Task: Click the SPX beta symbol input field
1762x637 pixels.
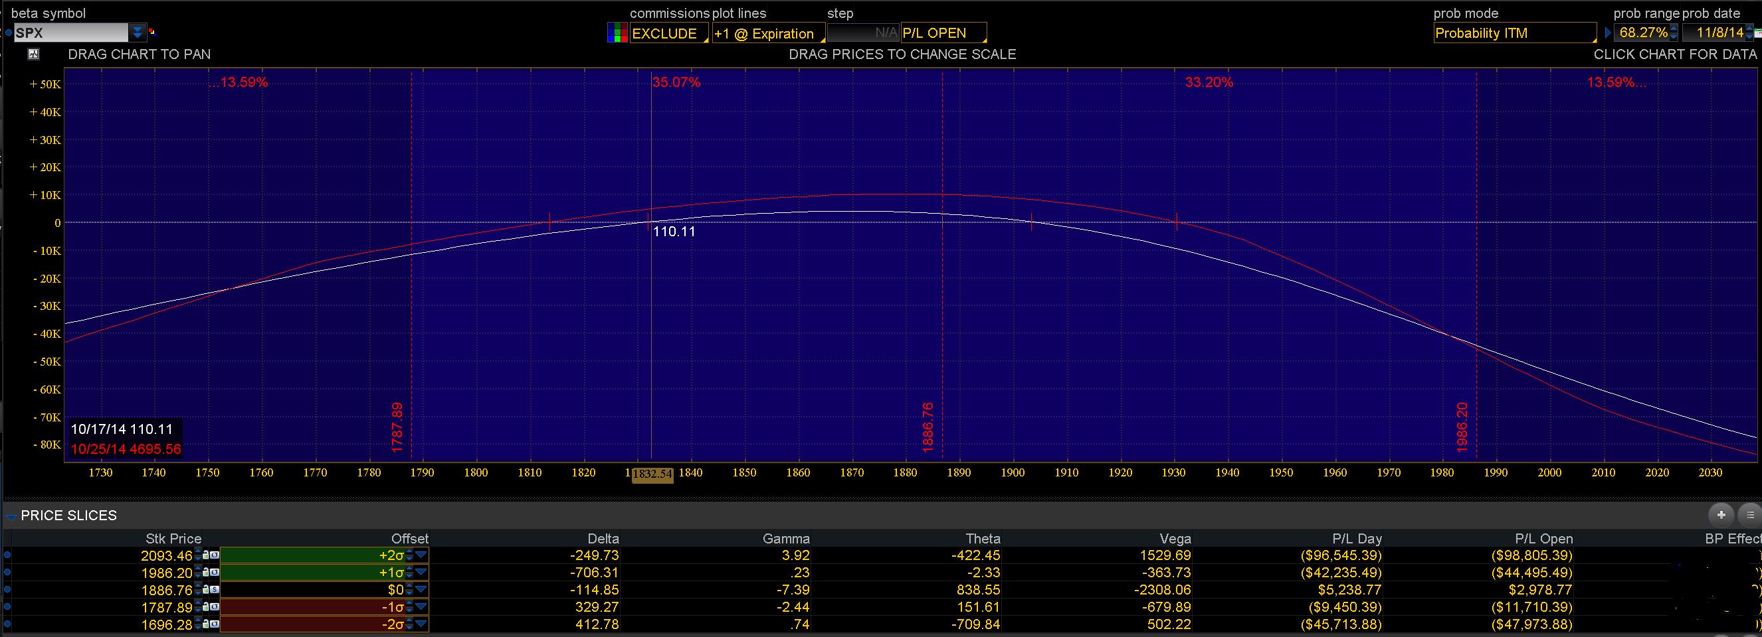Action: pos(71,32)
